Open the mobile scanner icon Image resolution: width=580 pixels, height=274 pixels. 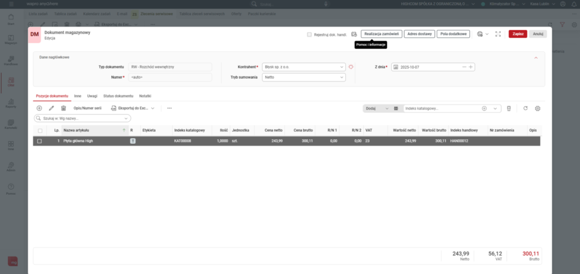[509, 108]
